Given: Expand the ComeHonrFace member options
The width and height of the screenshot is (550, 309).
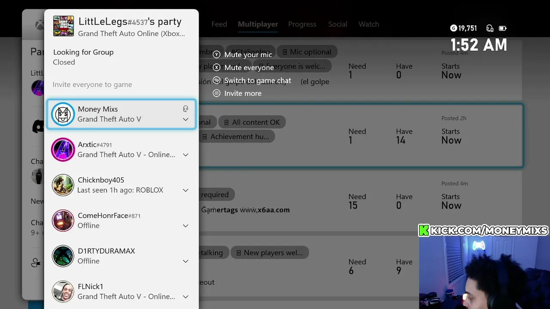Looking at the screenshot, I should pos(186,226).
